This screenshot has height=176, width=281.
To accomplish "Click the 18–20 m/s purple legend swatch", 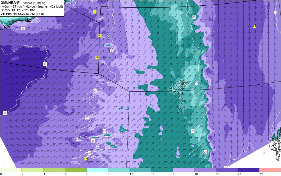I will coord(205,170).
